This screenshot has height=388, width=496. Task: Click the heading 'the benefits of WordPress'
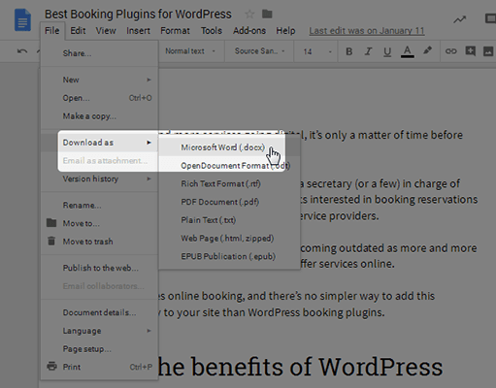(x=300, y=367)
